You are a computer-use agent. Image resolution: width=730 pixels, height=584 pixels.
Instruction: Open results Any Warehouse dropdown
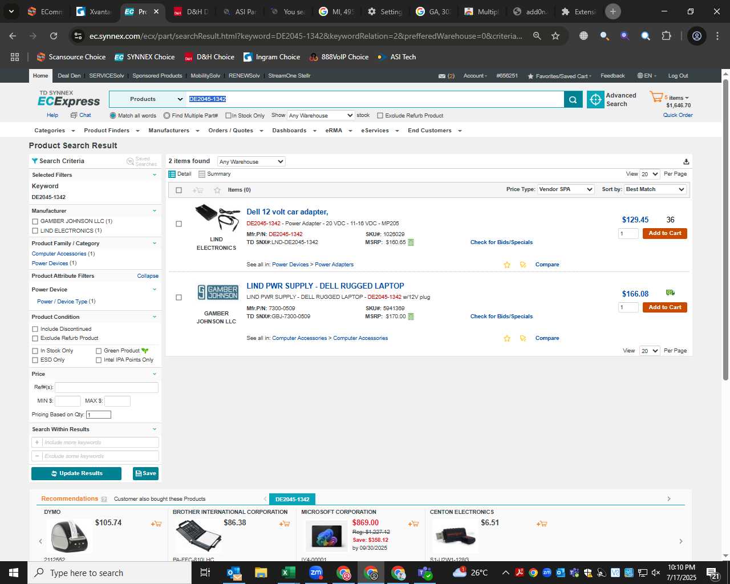pos(251,161)
